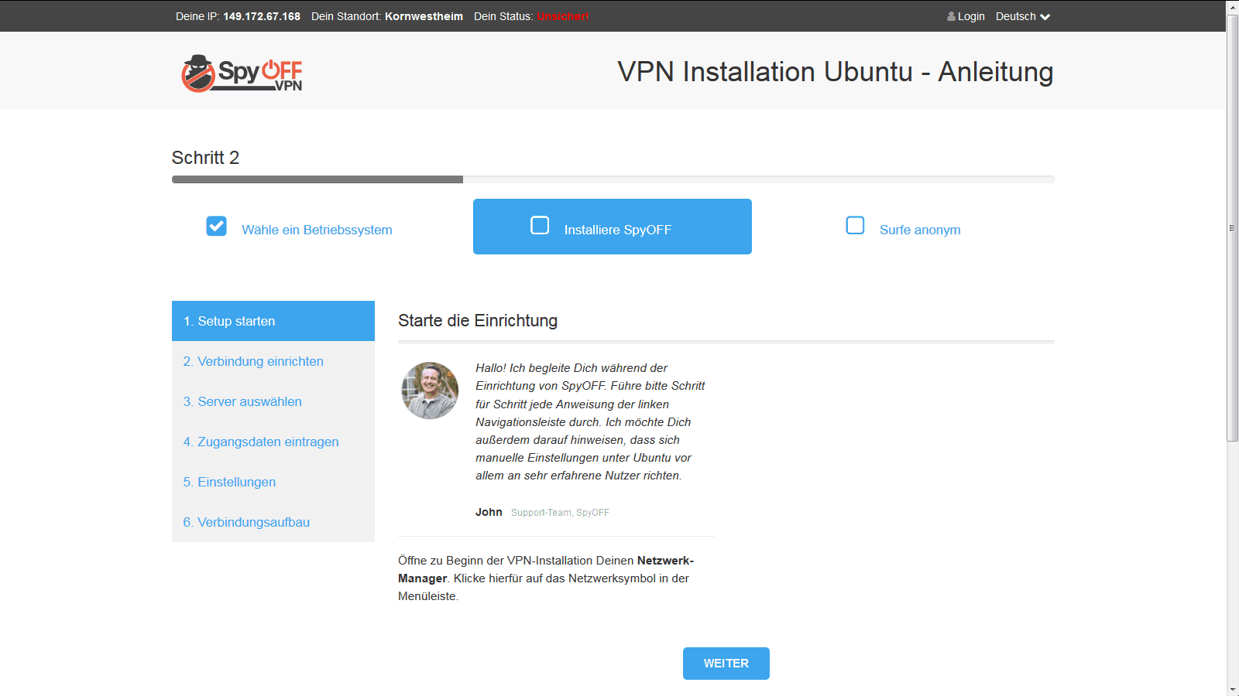Click the bold name 'John'

click(x=489, y=512)
